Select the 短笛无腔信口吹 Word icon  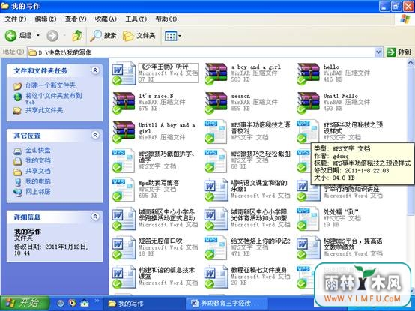pos(124,248)
